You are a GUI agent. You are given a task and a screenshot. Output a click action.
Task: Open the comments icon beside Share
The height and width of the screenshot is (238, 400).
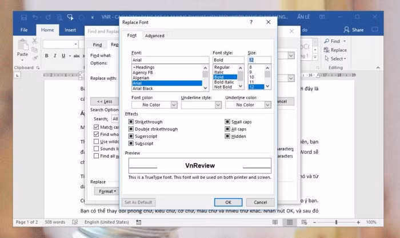(374, 30)
